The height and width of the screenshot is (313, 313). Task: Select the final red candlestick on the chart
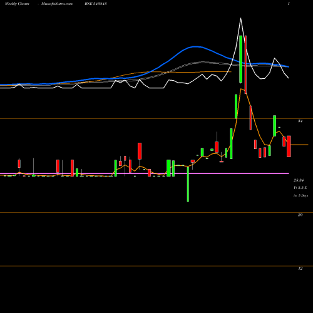(x=289, y=146)
